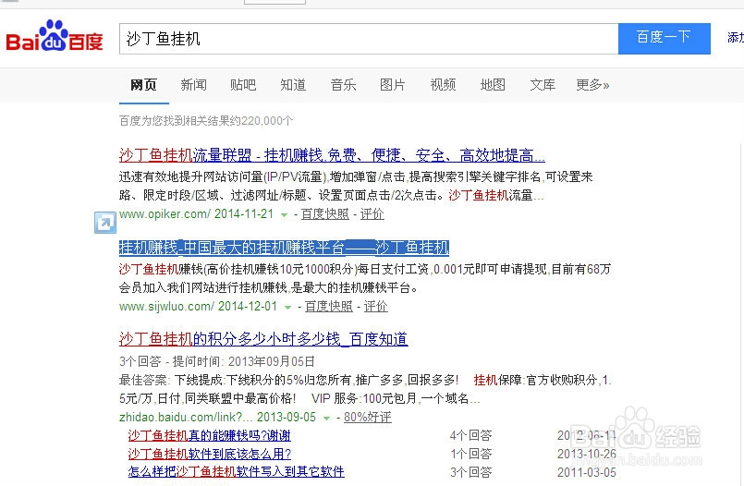Screen dimensions: 744x486
Task: Click 评价 for www.sijwluo.com result
Action: coord(376,307)
